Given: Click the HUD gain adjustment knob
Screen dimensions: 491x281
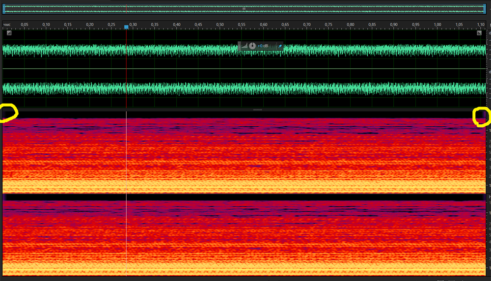Looking at the screenshot, I should tap(252, 46).
